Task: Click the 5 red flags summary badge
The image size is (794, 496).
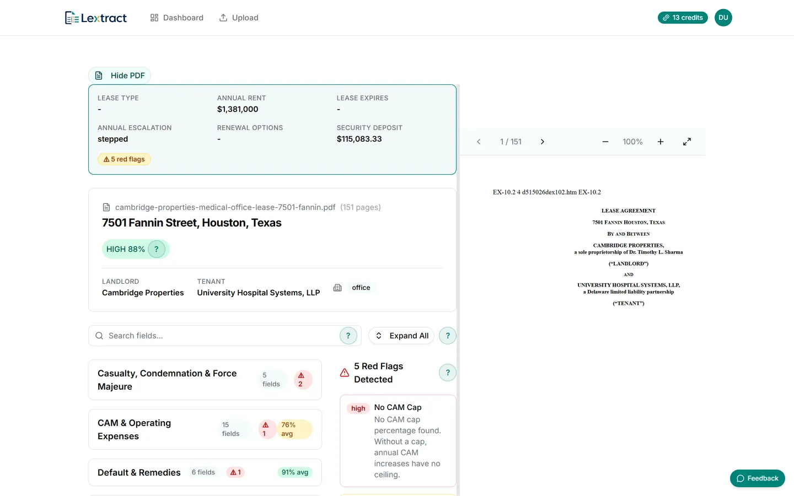Action: 124,159
